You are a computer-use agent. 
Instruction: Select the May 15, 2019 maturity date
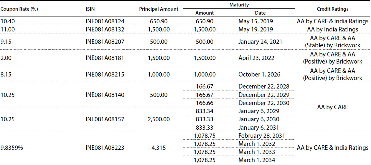pos(256,21)
